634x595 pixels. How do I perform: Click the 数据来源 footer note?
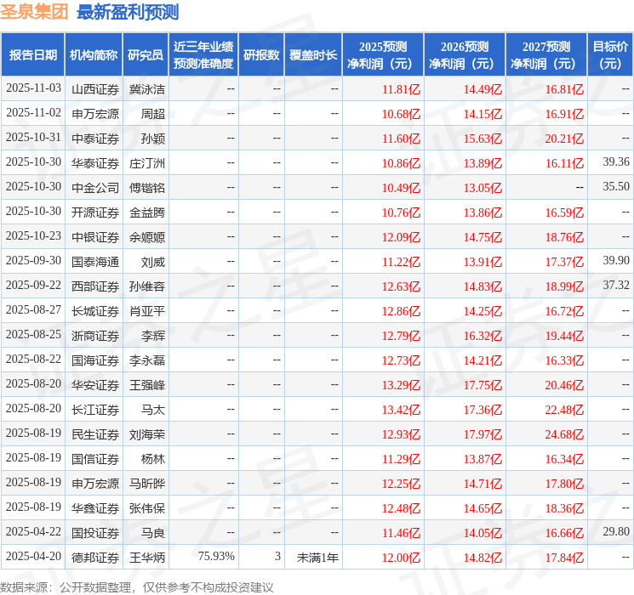pos(137,586)
